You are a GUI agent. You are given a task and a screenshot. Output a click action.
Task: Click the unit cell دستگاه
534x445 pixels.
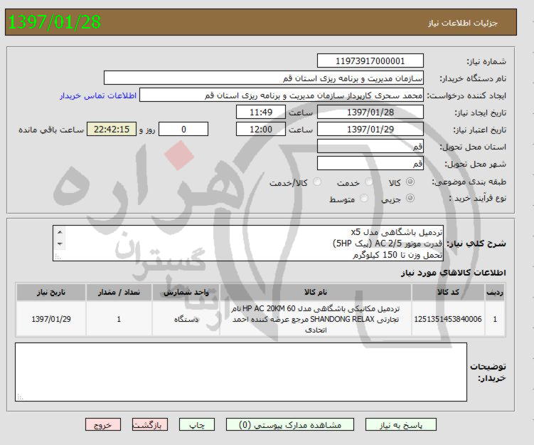tap(186, 319)
